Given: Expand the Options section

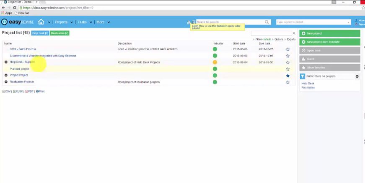Looking at the screenshot, I should coord(279,39).
